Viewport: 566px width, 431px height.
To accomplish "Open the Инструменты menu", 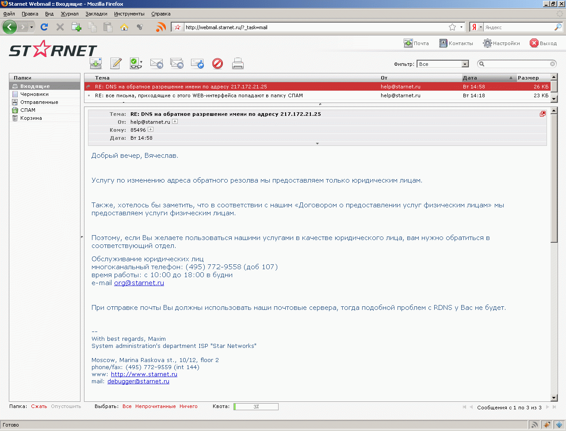I will click(129, 14).
